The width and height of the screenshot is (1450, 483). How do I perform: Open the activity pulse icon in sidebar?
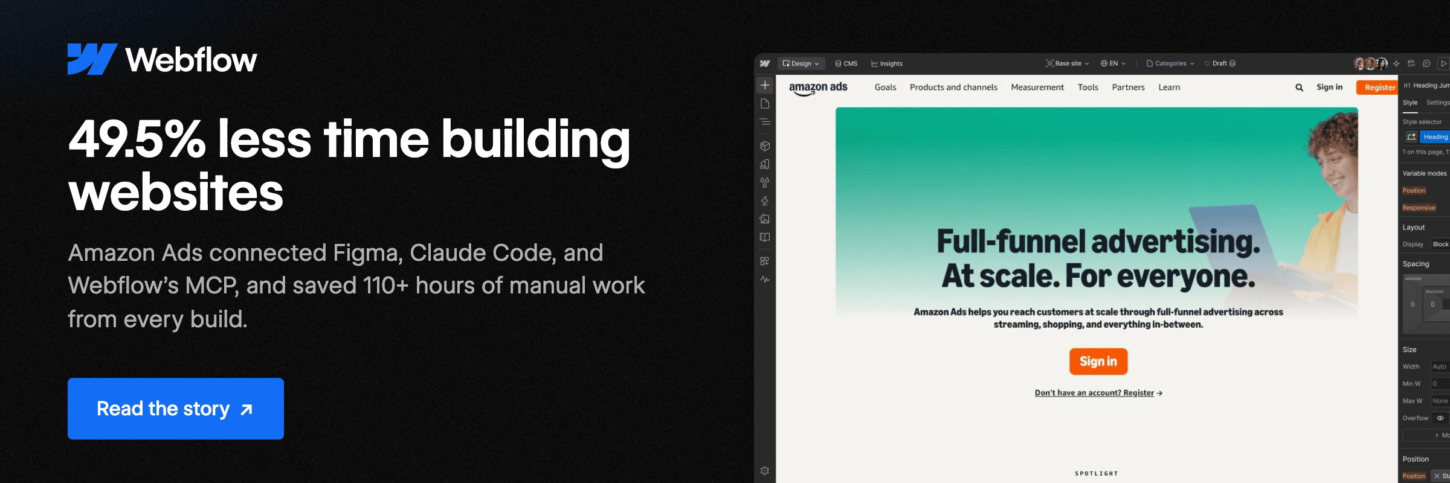pos(765,280)
